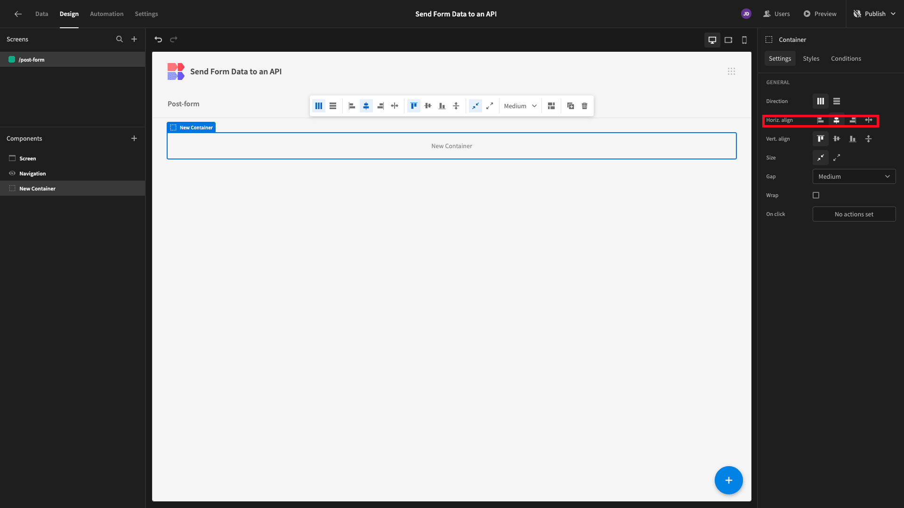The image size is (904, 508).
Task: Enable the Wrap checkbox for container
Action: 816,195
